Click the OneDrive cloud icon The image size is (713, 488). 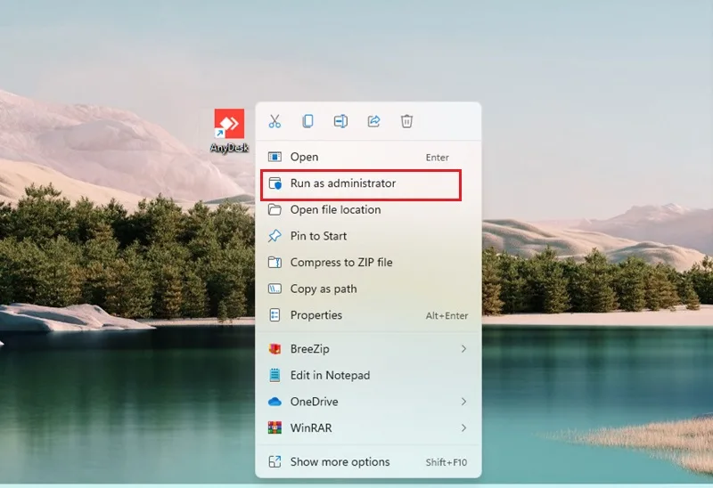[x=275, y=402]
